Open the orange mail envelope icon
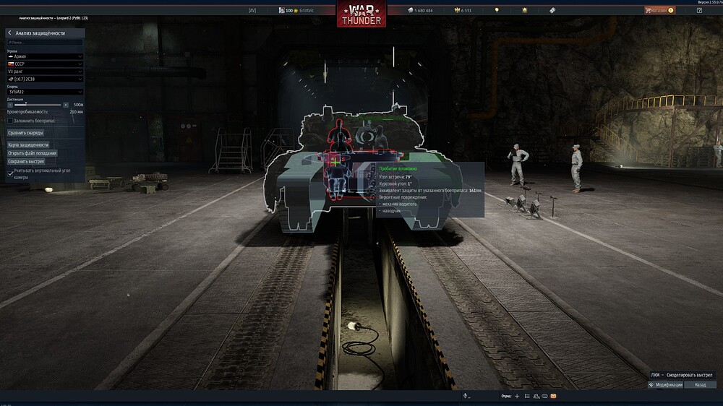 click(x=553, y=396)
